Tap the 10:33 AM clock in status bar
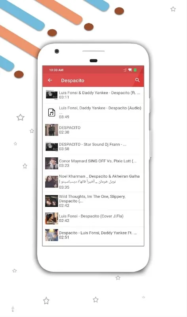 [56, 70]
